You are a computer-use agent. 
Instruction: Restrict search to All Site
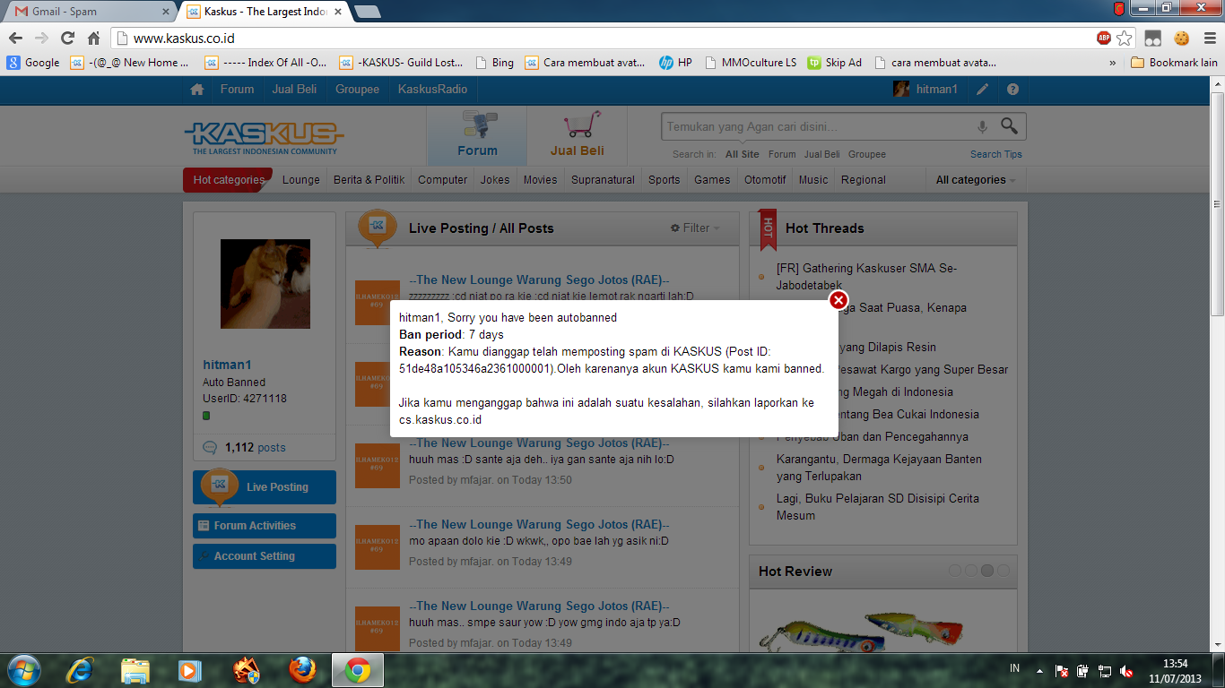coord(743,154)
